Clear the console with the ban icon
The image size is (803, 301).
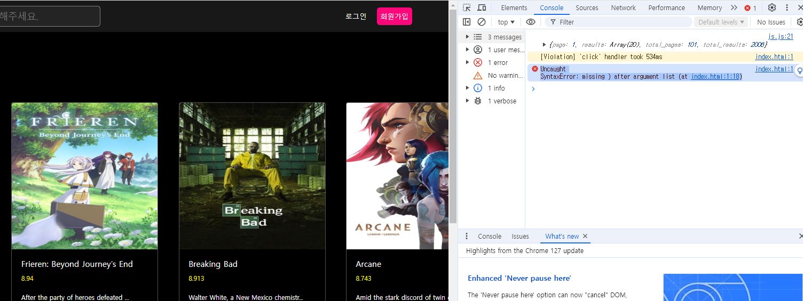pyautogui.click(x=482, y=22)
